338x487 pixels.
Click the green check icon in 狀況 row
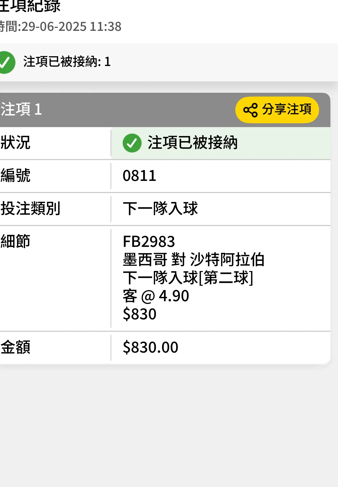coord(132,143)
